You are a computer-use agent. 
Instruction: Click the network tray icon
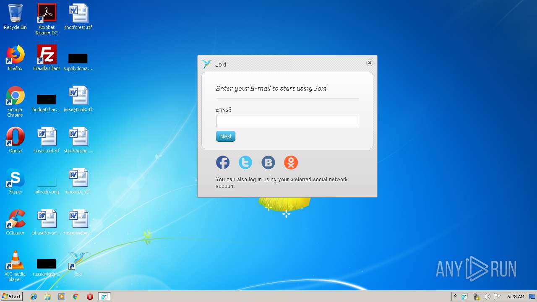point(477,297)
